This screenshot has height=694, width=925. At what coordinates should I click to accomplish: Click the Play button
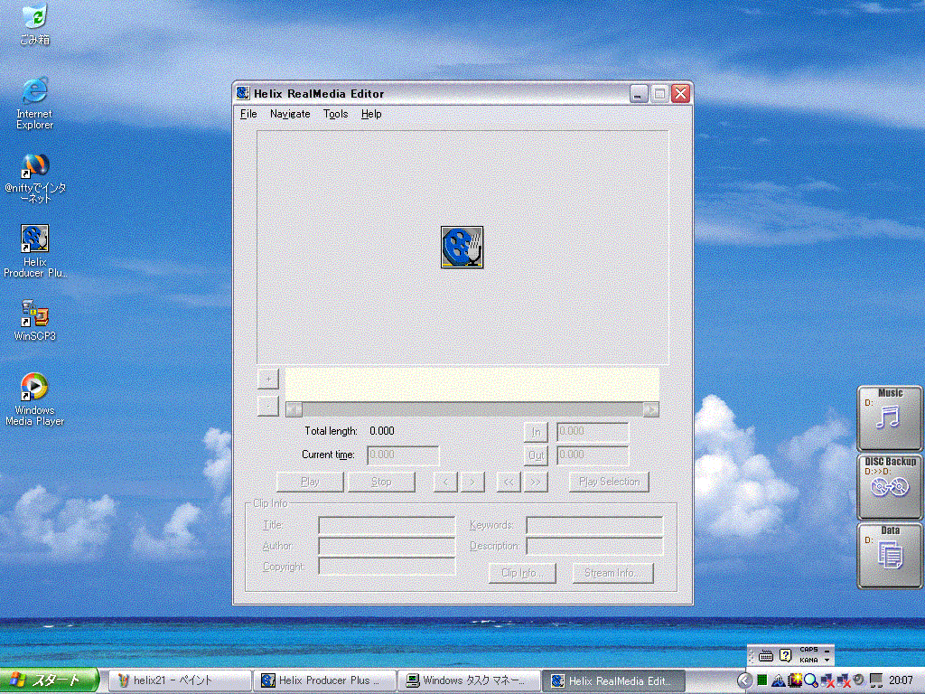[310, 482]
